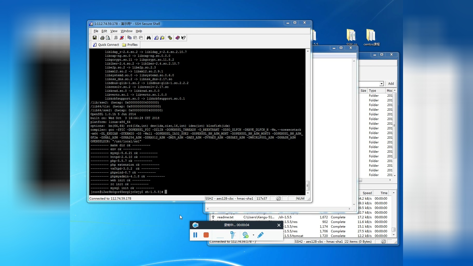Image resolution: width=473 pixels, height=266 pixels.
Task: Open the Window menu
Action: pos(126,31)
